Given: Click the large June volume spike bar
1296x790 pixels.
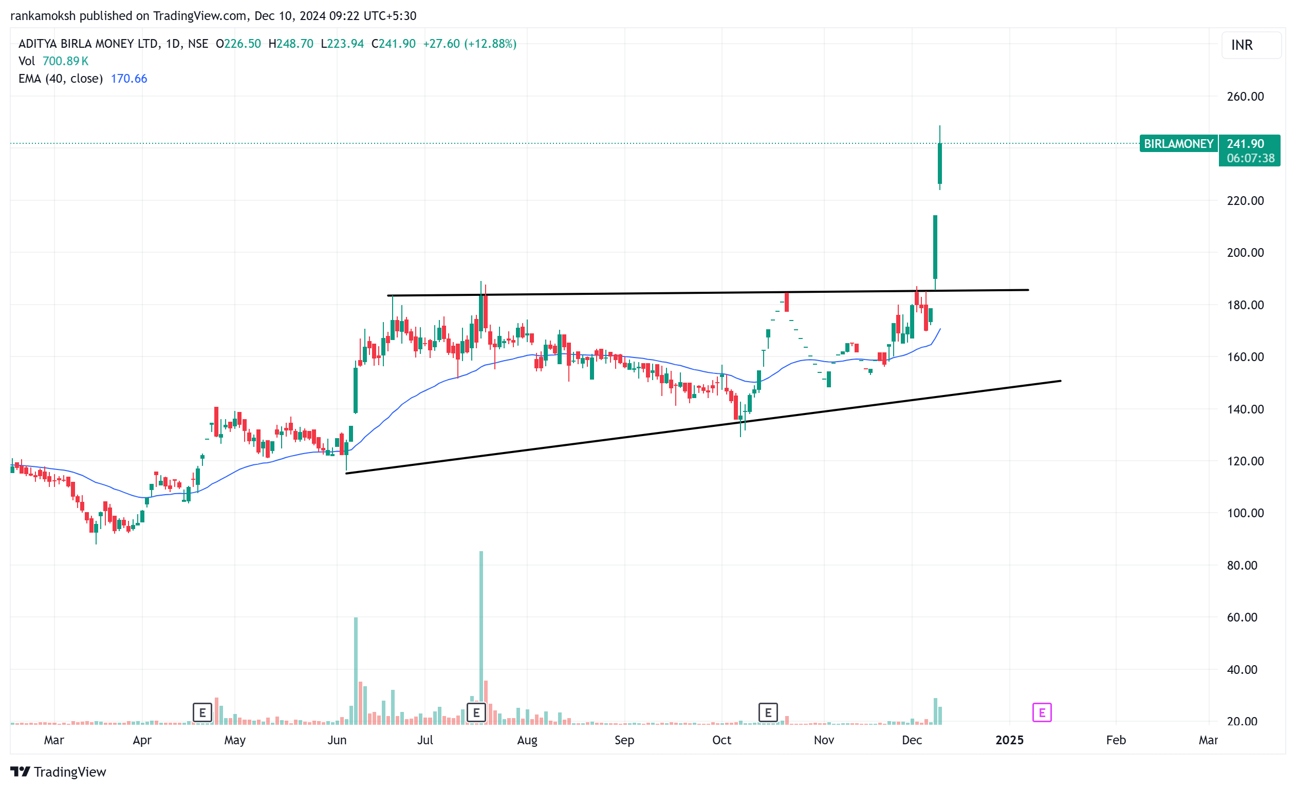Looking at the screenshot, I should 356,671.
